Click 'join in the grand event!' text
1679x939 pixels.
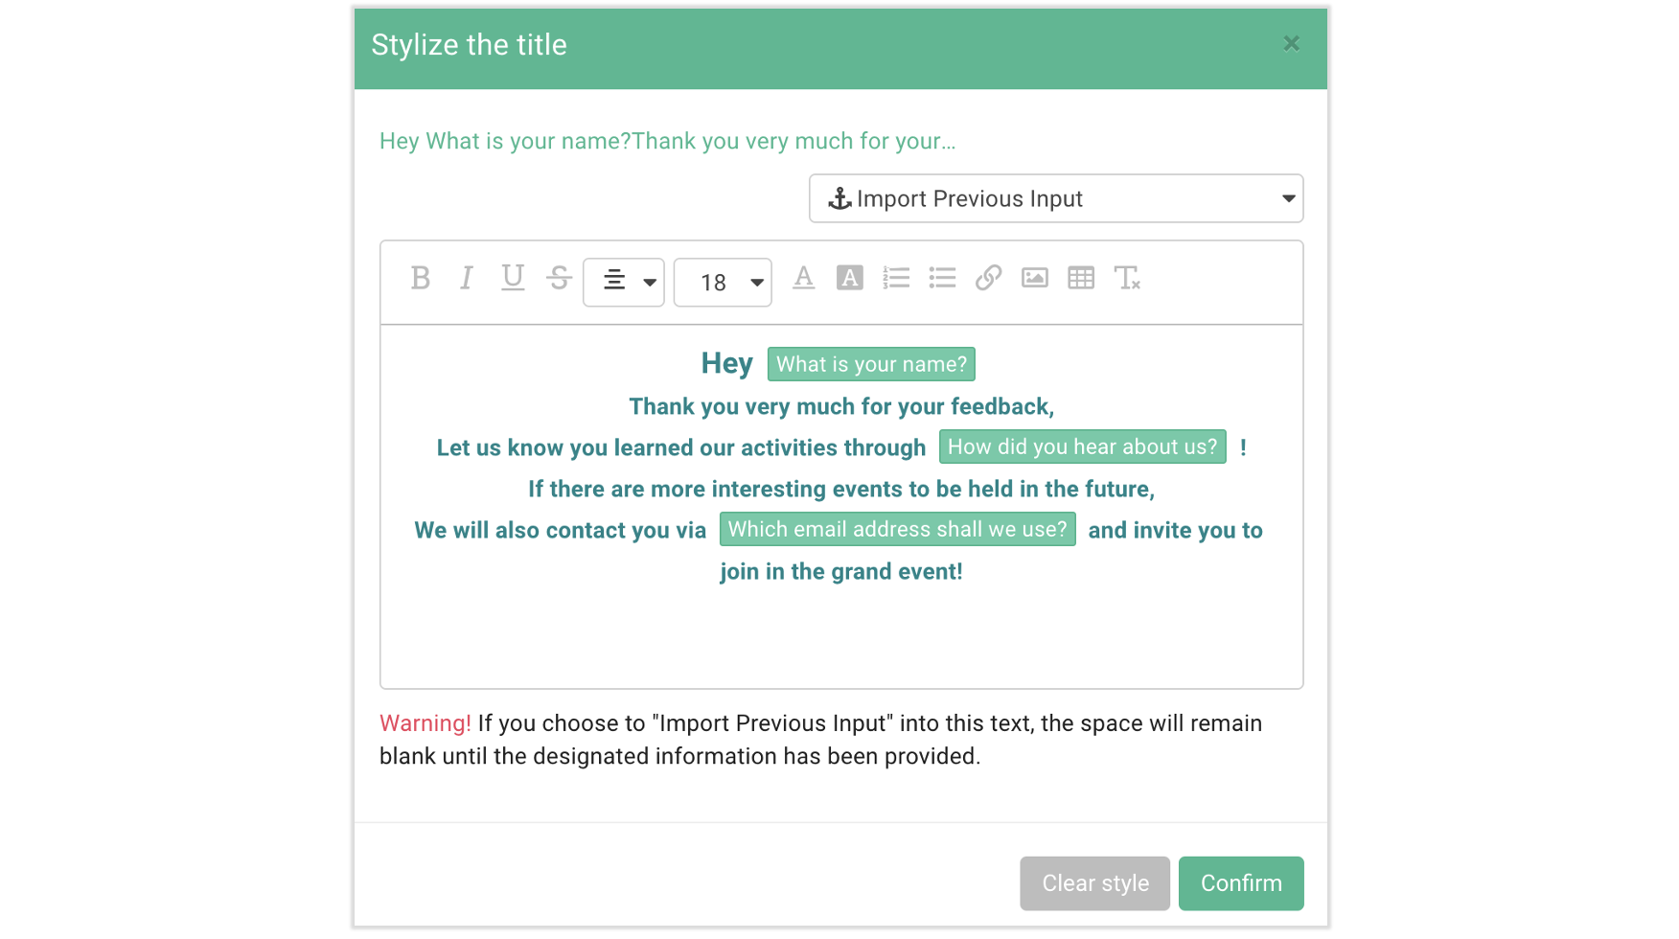point(841,571)
